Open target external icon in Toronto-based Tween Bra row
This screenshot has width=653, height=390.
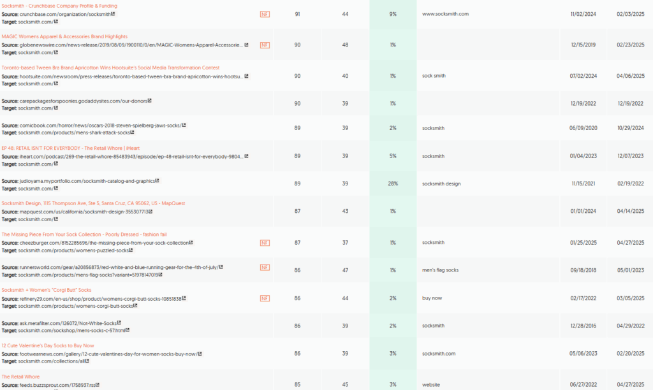[x=56, y=83]
